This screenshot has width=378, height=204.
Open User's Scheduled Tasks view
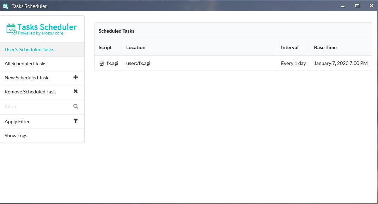point(29,50)
